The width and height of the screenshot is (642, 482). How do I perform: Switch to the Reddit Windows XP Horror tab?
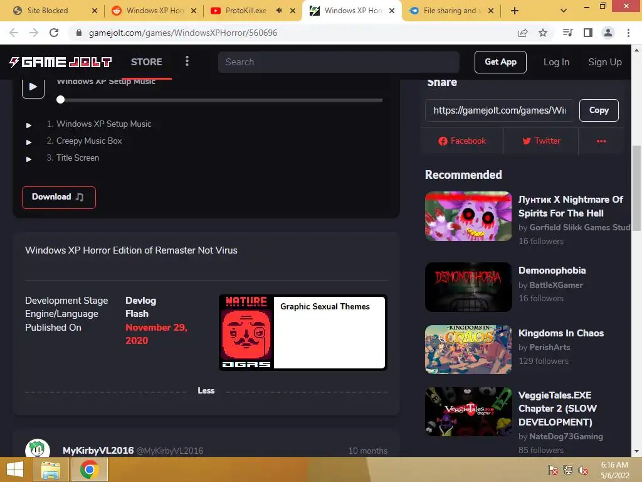click(x=154, y=11)
